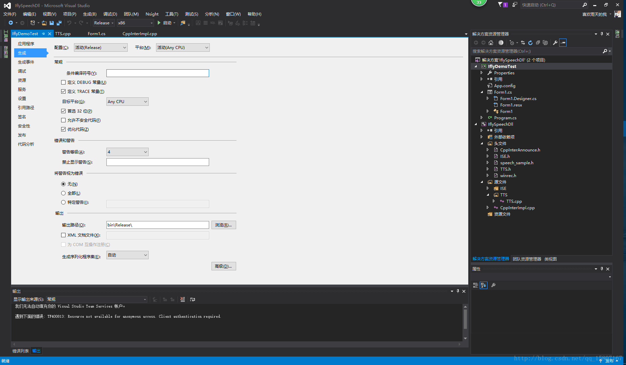Open the 调试(D) menu

(x=110, y=14)
